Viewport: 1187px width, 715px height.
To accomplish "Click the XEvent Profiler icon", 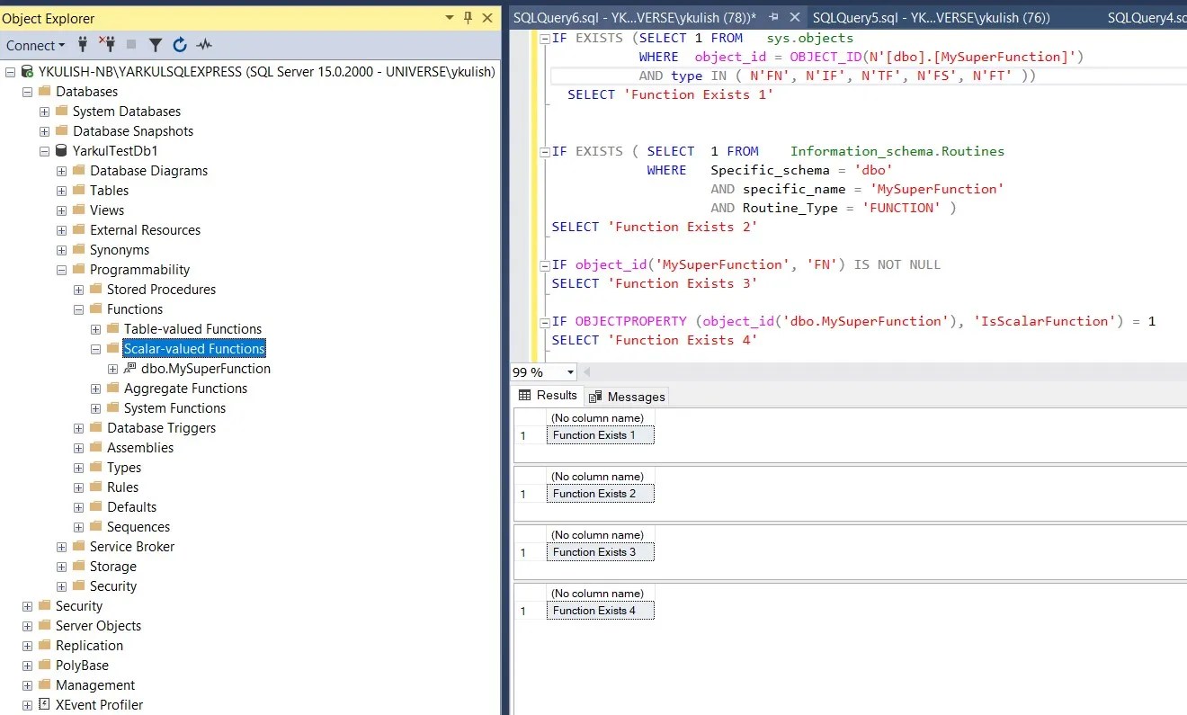I will tap(44, 705).
